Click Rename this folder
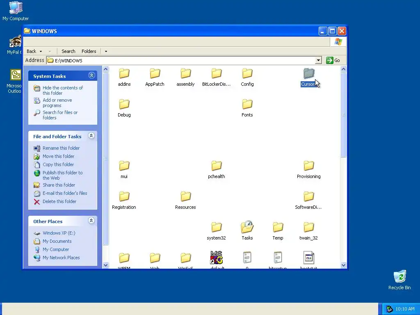Screen dimensions: 420x315 coord(61,148)
